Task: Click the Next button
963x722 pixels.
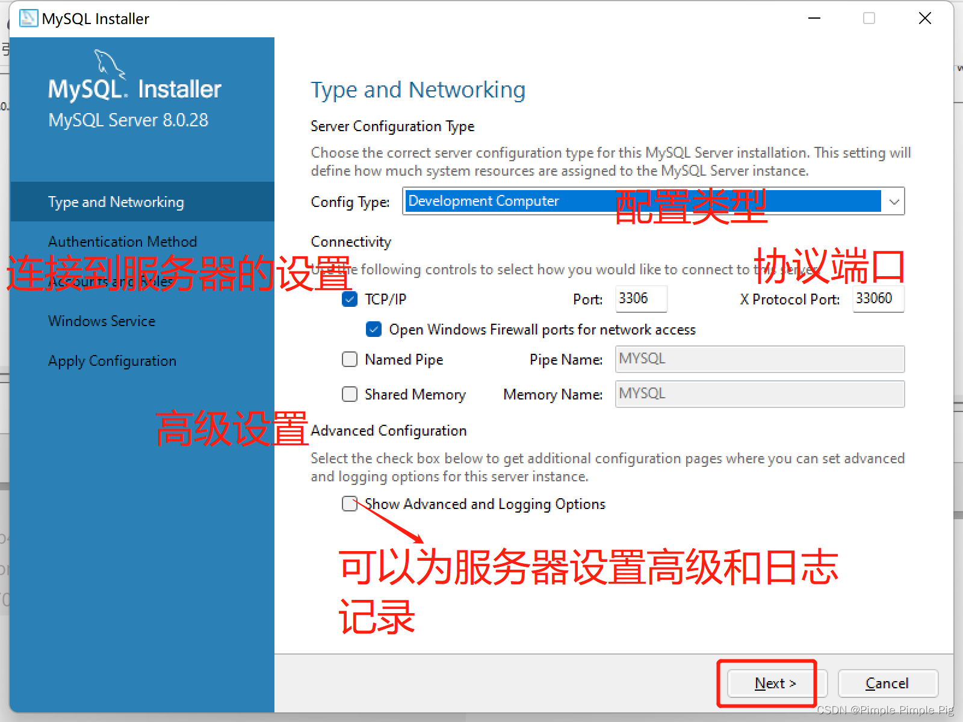Action: (x=775, y=683)
